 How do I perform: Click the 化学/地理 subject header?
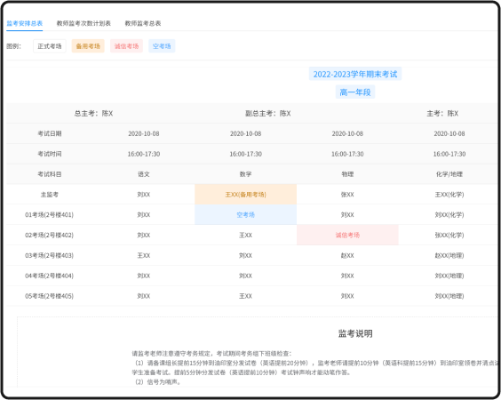(449, 174)
